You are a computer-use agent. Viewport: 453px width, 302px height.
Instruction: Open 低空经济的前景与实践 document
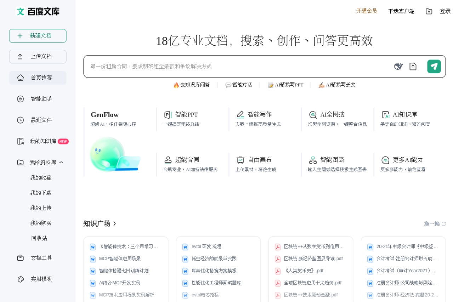tap(214, 259)
